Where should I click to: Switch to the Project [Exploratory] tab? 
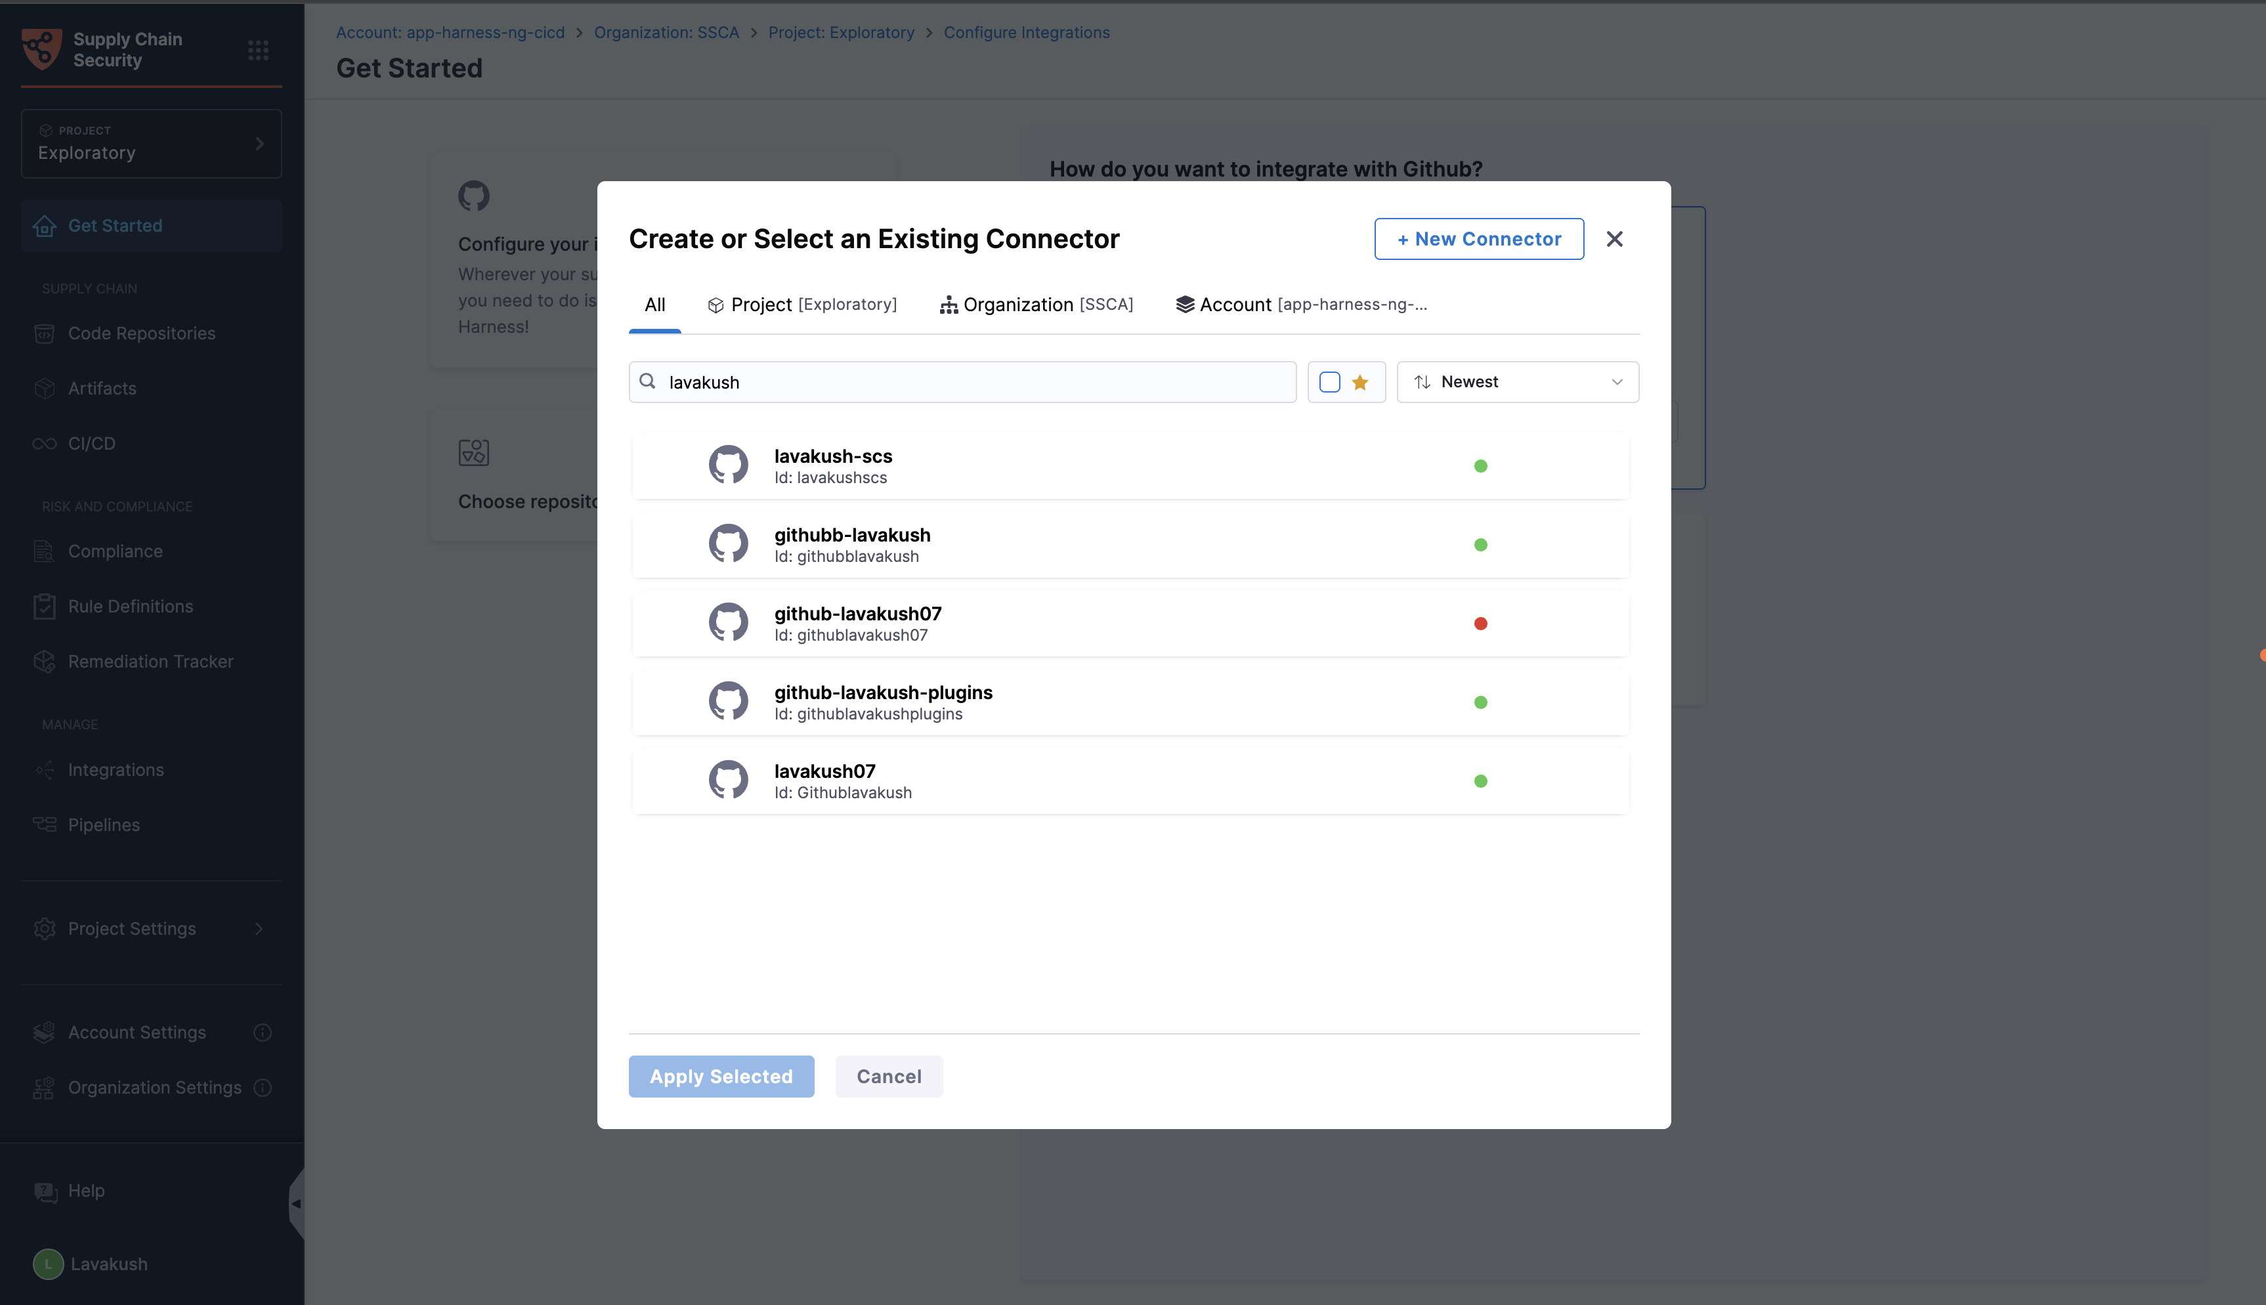point(802,305)
